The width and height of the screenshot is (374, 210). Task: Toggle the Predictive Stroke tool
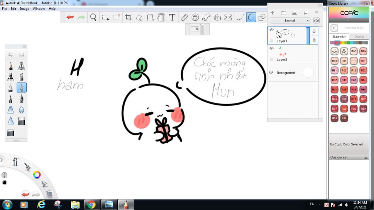coord(251,17)
